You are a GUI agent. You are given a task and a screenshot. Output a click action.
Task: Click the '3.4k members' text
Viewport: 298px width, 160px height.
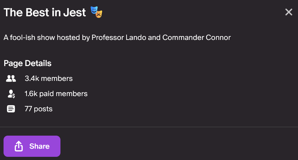[x=49, y=78]
